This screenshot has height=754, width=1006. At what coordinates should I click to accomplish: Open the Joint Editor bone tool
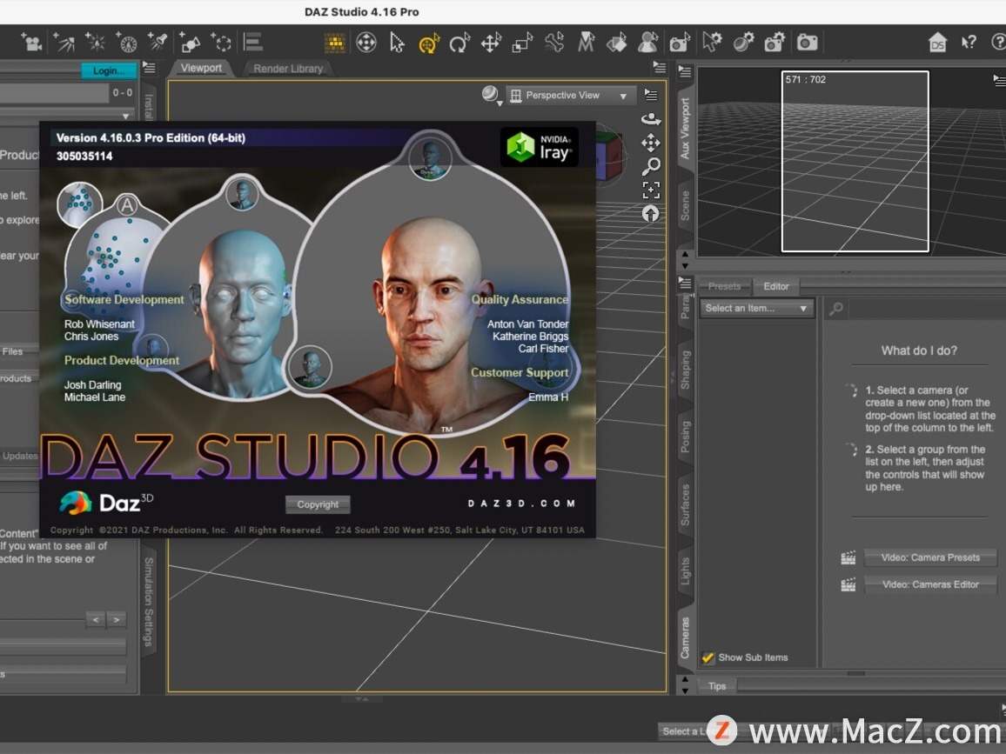point(555,42)
